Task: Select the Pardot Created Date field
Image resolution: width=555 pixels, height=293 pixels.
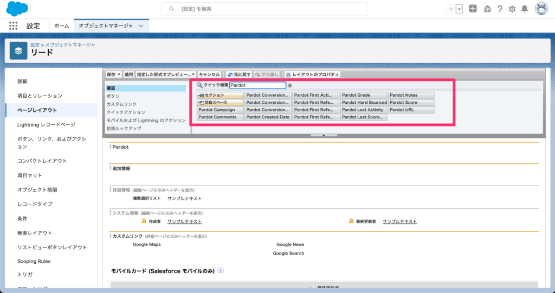Action: coord(268,117)
